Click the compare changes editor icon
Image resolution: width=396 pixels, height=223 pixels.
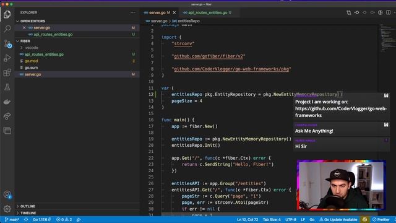click(x=349, y=12)
